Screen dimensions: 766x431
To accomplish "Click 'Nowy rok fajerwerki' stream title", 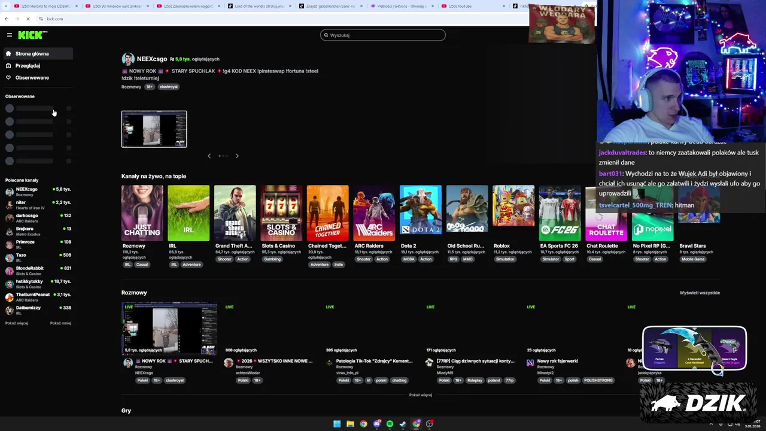I will point(558,361).
